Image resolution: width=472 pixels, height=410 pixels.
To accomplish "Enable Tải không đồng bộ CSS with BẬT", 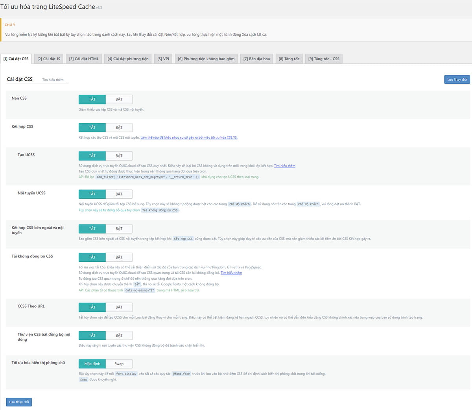I will pos(119,257).
